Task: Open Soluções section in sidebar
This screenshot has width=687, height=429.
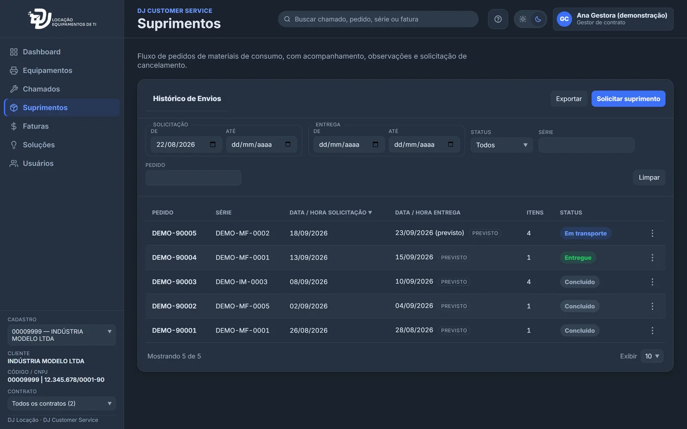Action: pyautogui.click(x=62, y=145)
